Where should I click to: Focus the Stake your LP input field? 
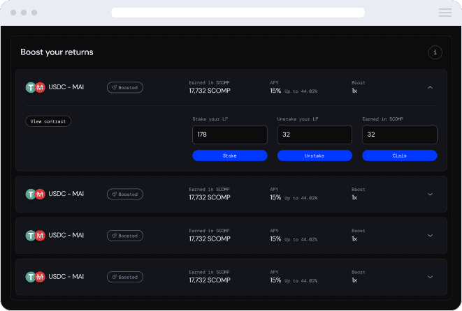pos(230,135)
